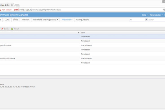165x110 pixels.
Task: Click the filter icon beside Type column
Action: click(79, 33)
